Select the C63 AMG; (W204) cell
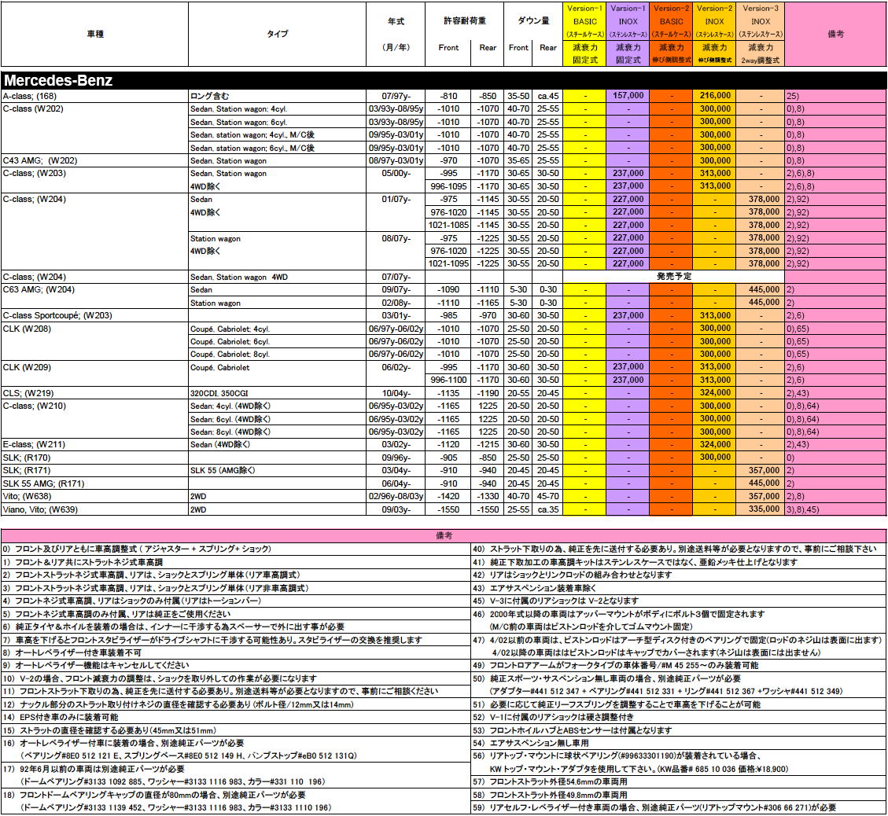 pyautogui.click(x=94, y=296)
